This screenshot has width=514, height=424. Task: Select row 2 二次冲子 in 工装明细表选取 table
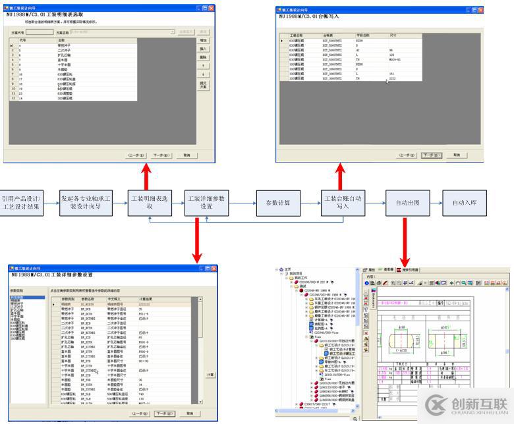coord(73,51)
